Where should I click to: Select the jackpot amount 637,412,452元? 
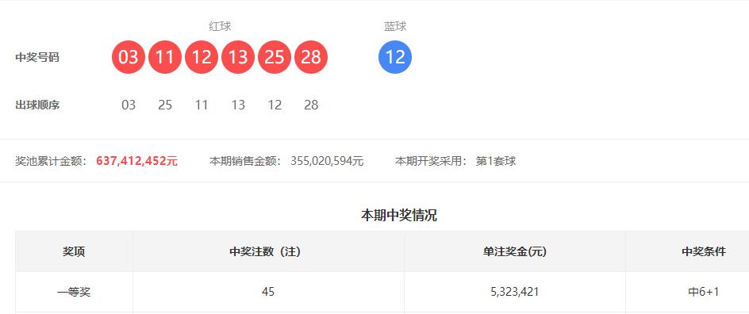(136, 161)
